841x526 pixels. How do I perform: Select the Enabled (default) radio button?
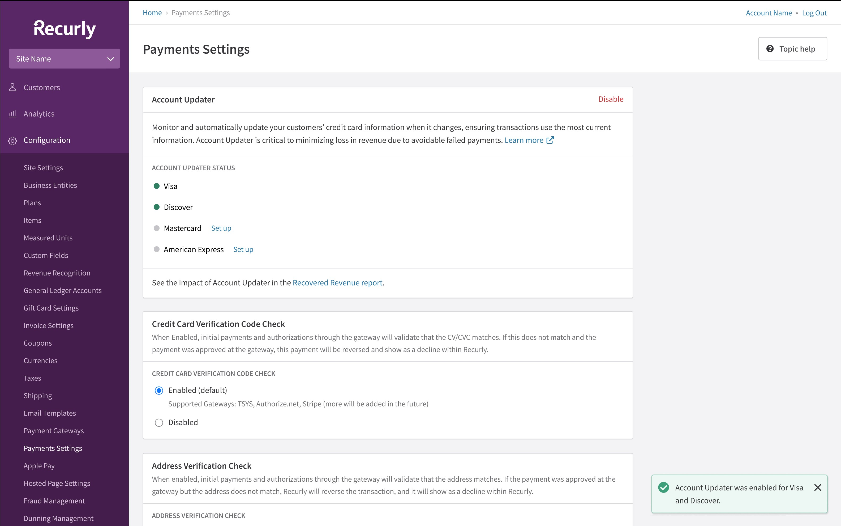(x=159, y=390)
